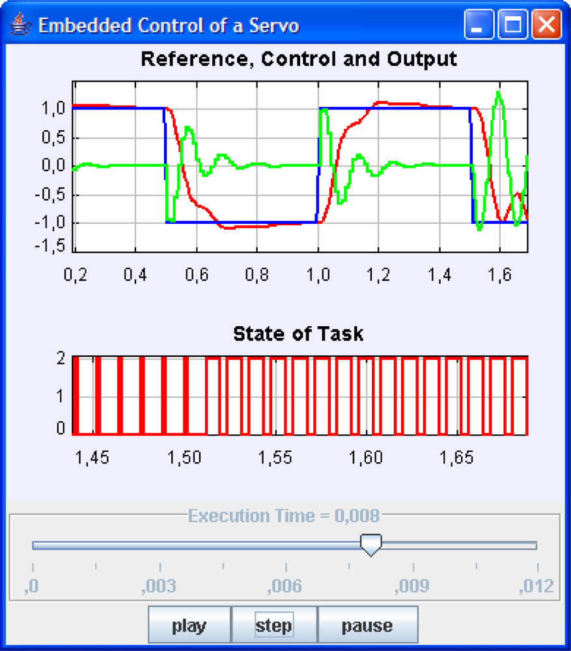Click the 'Reference, Control and Output' title

tap(299, 59)
